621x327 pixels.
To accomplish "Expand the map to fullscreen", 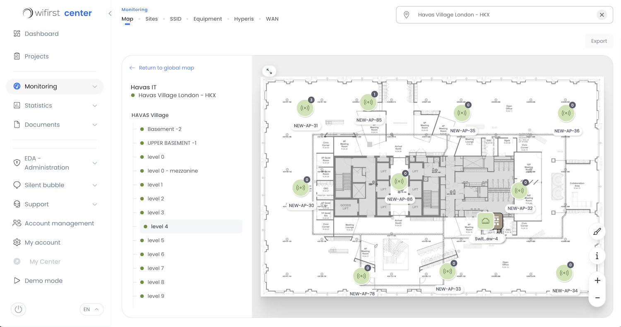I will (x=269, y=70).
